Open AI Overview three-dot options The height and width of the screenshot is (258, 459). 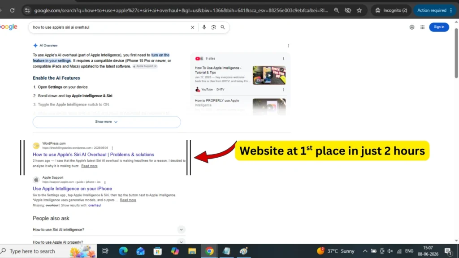tap(288, 46)
